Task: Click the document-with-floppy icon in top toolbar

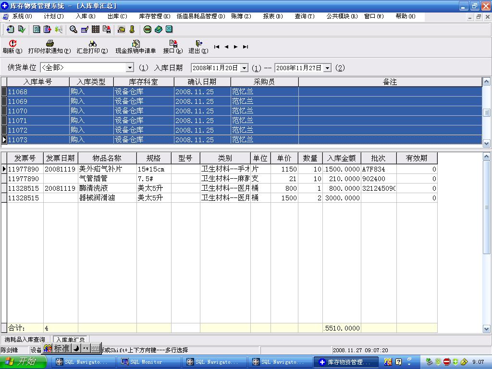Action: pyautogui.click(x=107, y=29)
